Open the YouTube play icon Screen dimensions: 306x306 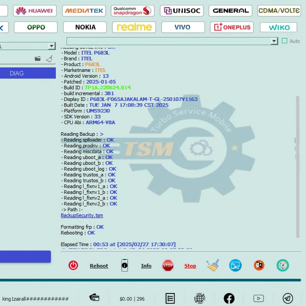259,298
